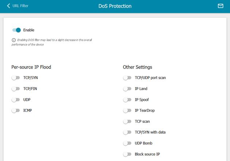
Task: Disable the main Enable toggle
Action: pyautogui.click(x=16, y=30)
